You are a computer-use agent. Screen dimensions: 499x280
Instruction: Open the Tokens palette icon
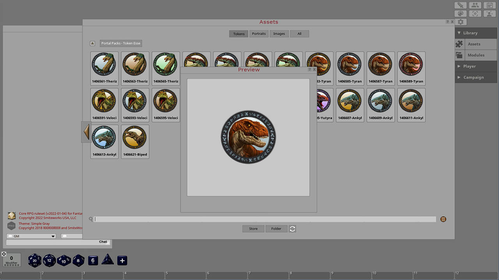pyautogui.click(x=460, y=13)
